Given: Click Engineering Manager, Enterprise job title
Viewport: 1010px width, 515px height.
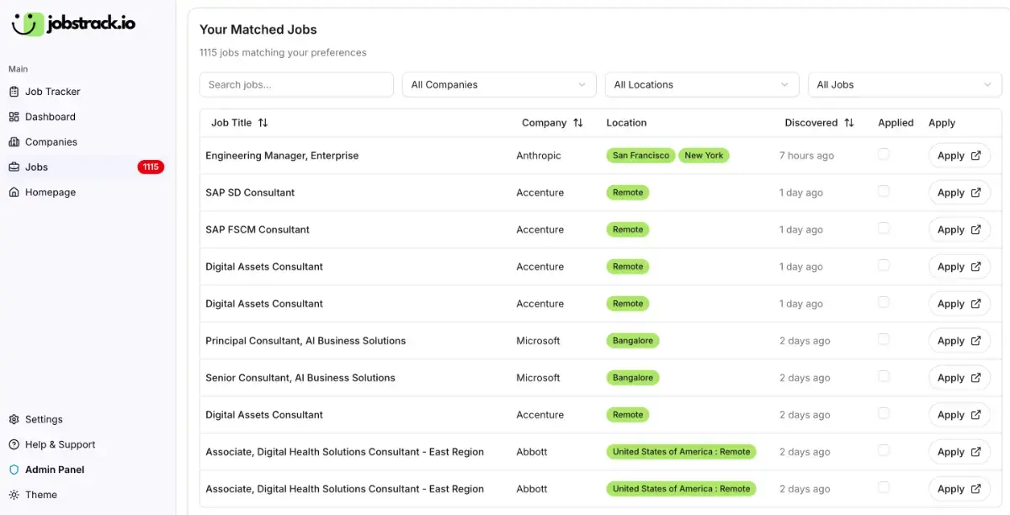Looking at the screenshot, I should tap(282, 156).
